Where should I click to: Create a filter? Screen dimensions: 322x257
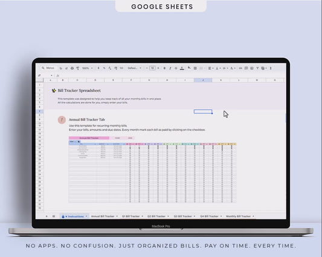257,68
